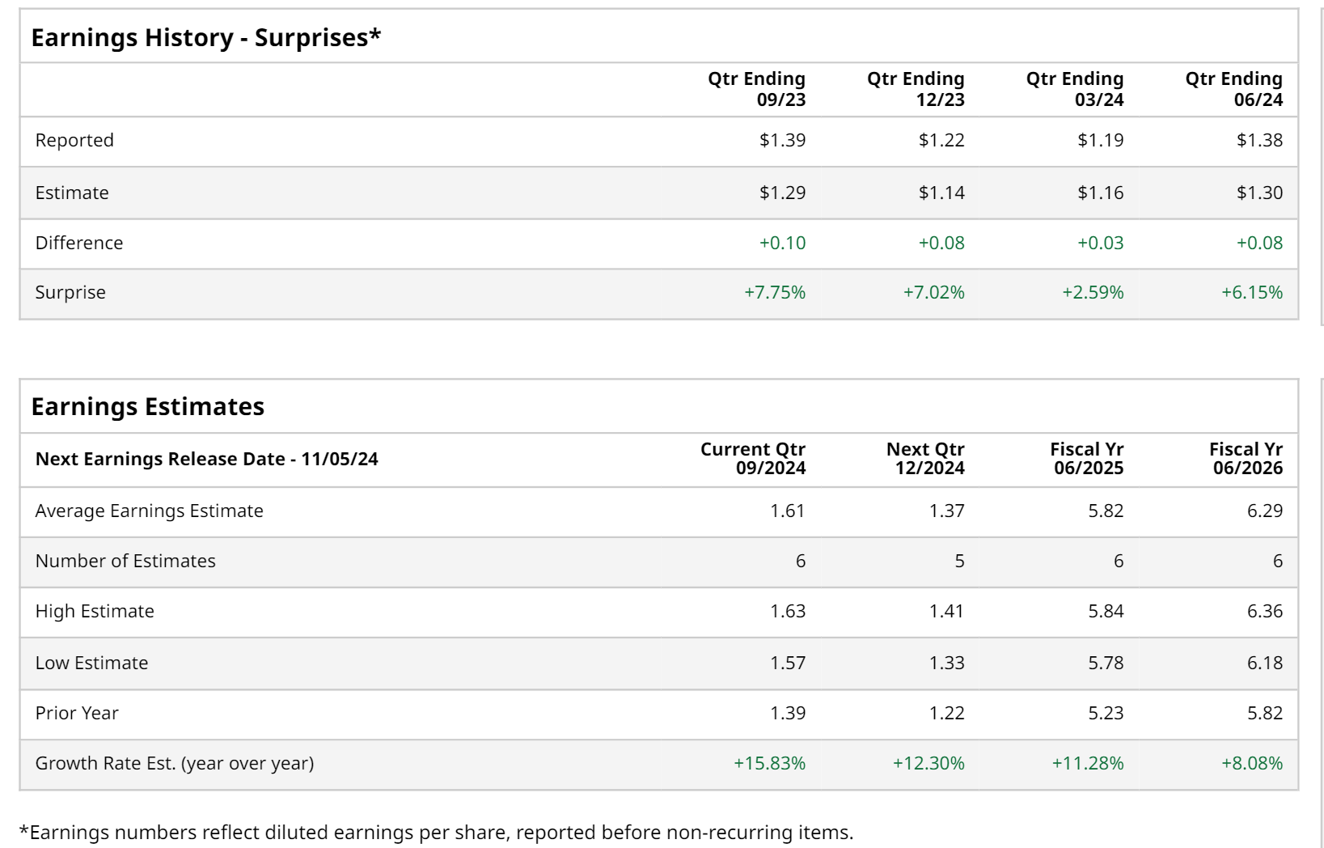1324x848 pixels.
Task: Select the 6.29 average earnings estimate
Action: 1264,511
